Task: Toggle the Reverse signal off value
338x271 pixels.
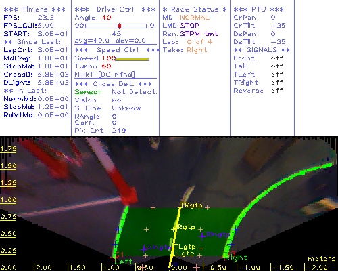Action: [x=276, y=91]
